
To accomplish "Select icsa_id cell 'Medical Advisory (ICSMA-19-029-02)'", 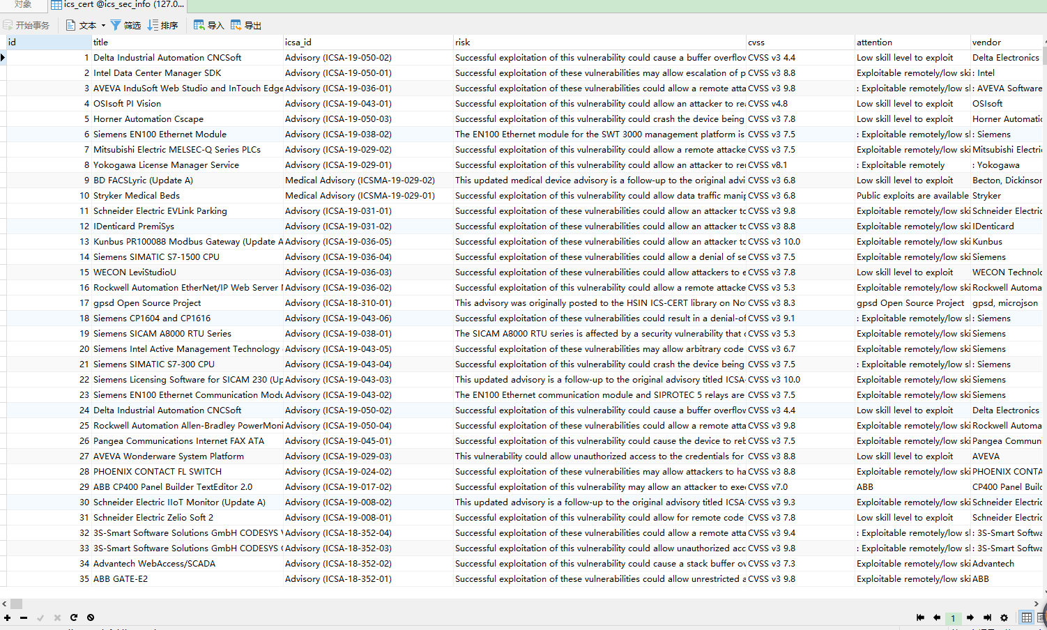I will (368, 180).
